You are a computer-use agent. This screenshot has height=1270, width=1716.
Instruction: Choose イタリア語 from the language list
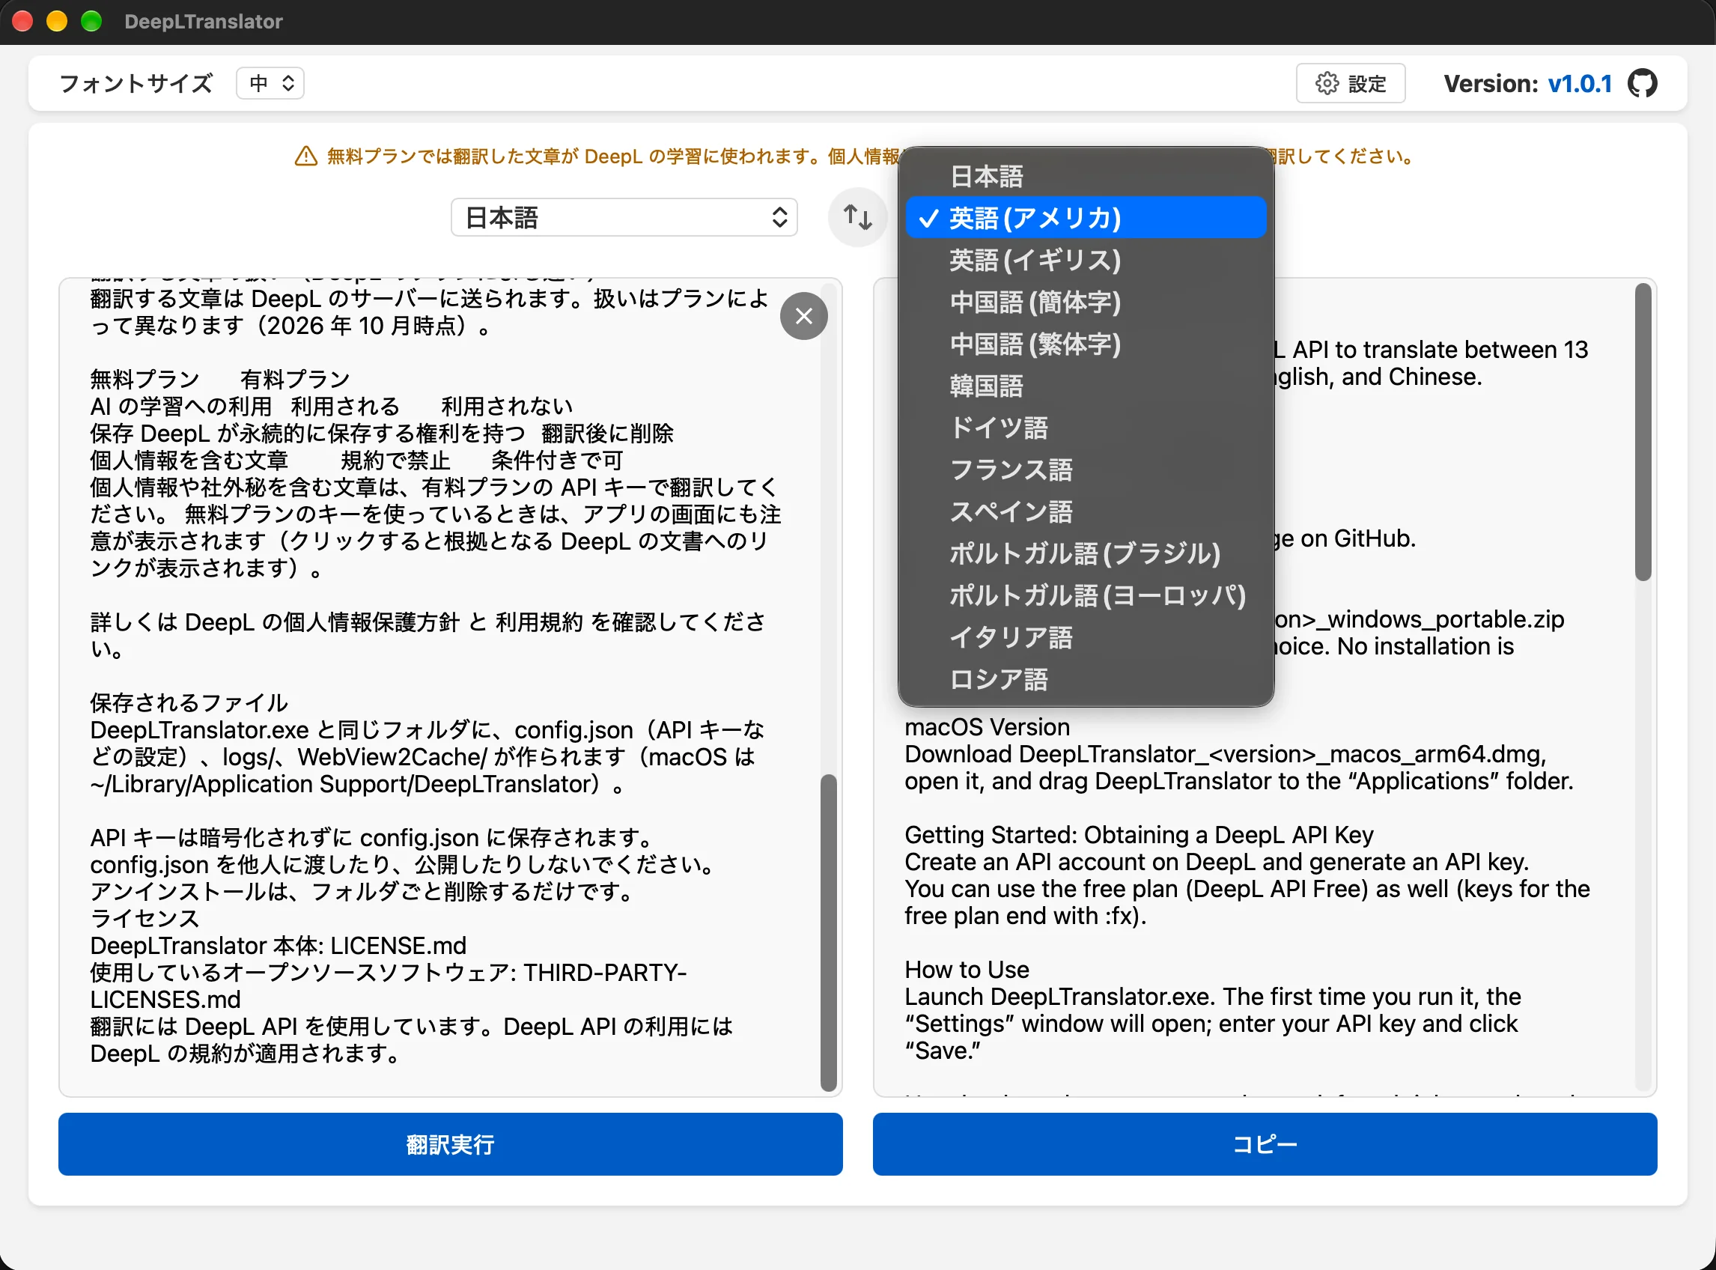pos(1085,637)
